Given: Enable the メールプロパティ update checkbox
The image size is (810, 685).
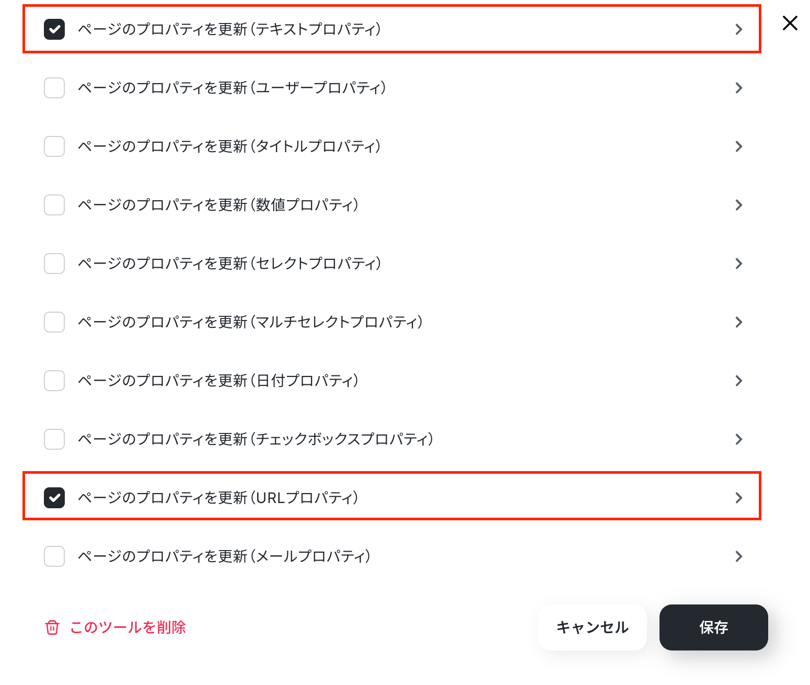Looking at the screenshot, I should tap(54, 556).
